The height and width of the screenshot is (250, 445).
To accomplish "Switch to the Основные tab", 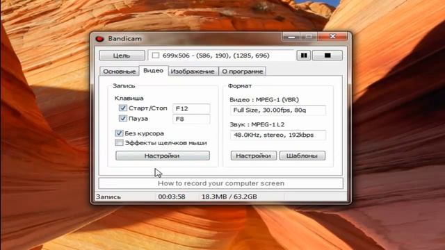I will coord(119,72).
